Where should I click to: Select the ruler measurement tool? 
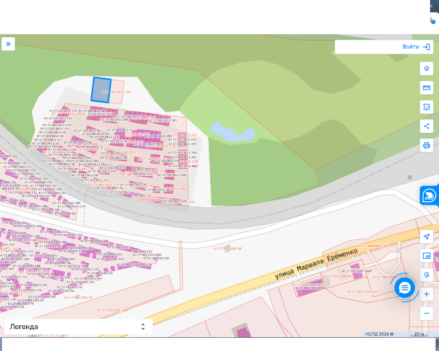(x=427, y=88)
